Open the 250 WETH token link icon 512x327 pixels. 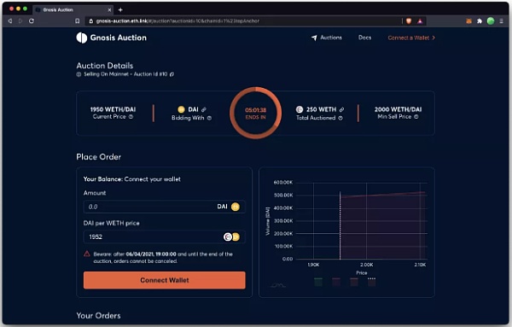point(341,109)
